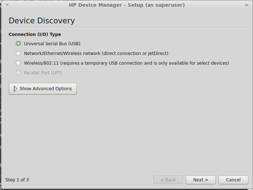This screenshot has width=253, height=190.
Task: Click the "Parallel Port (LPT)" label text
Action: [43, 73]
